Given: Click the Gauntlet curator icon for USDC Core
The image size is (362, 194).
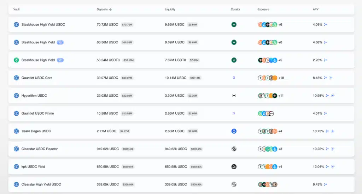Looking at the screenshot, I should (x=234, y=78).
